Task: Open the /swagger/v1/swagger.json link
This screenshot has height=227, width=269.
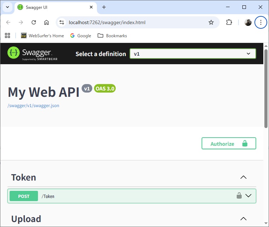Action: 33,106
